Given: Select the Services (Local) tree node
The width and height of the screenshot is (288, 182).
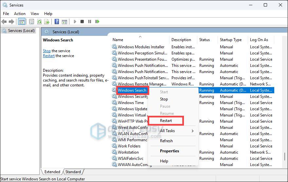Looking at the screenshot, I should pos(18,31).
